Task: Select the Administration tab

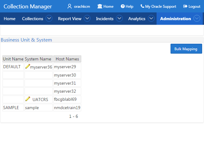Action: coord(175,19)
